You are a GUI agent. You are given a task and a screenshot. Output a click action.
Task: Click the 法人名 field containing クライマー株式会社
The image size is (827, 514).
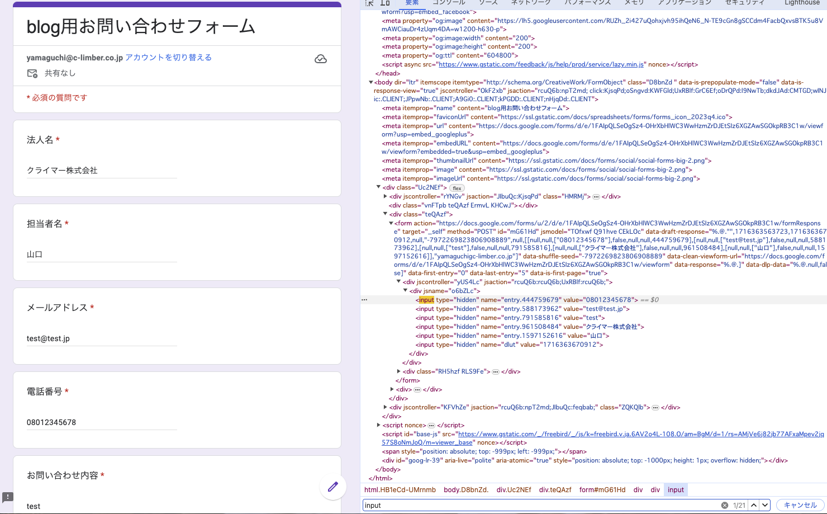[102, 171]
